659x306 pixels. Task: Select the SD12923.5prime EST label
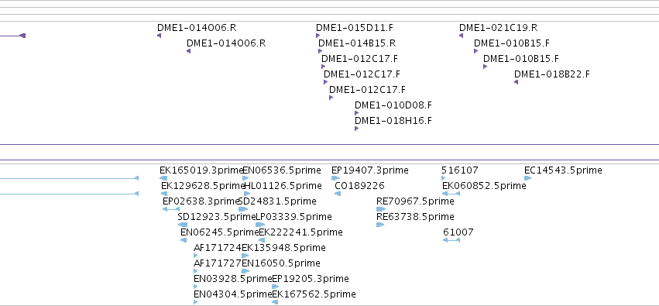[x=217, y=217]
